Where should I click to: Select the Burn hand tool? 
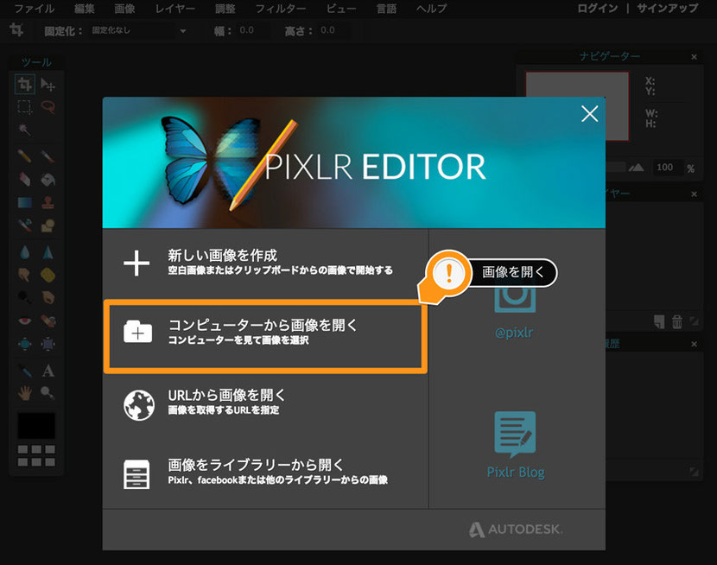pos(48,297)
